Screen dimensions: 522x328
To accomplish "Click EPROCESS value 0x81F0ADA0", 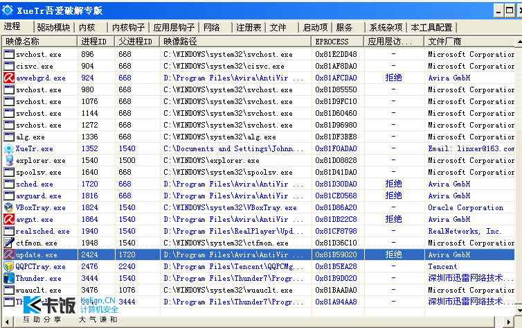I will (x=336, y=148).
